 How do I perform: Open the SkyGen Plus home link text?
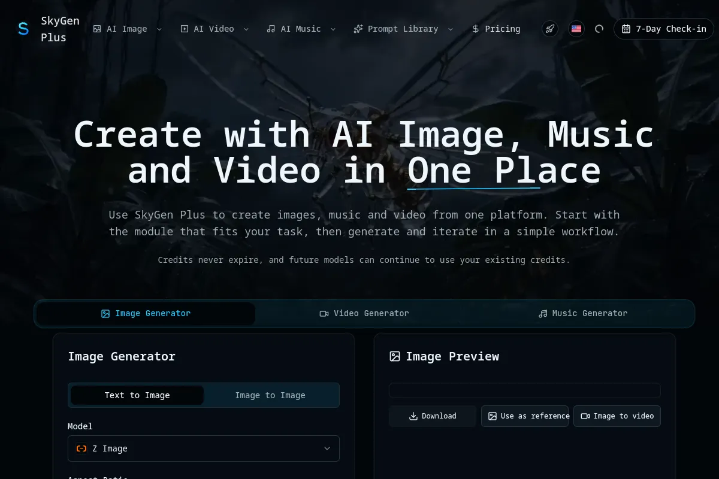60,29
